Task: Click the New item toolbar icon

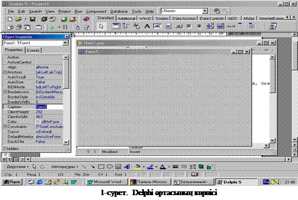Action: 10,19
